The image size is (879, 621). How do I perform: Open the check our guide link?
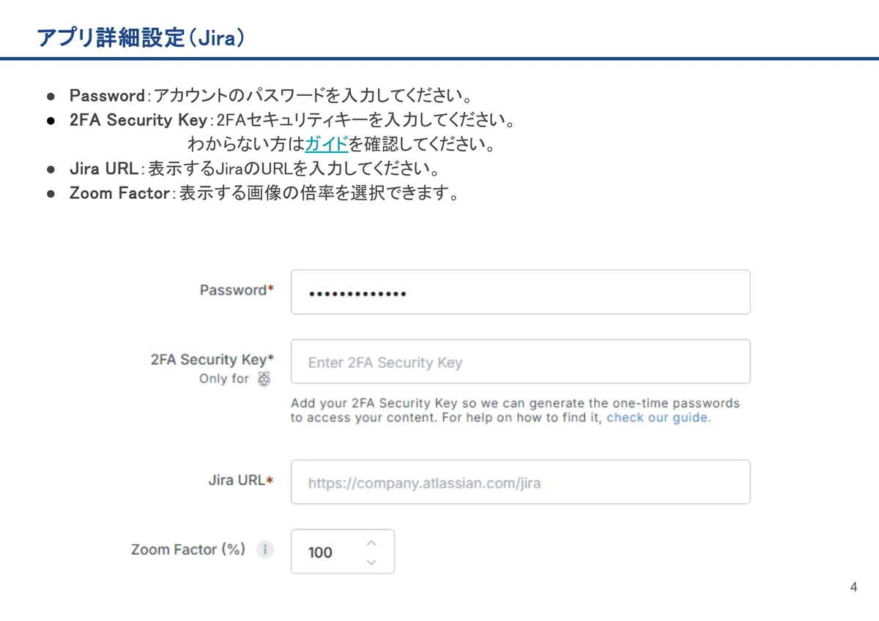click(x=659, y=418)
